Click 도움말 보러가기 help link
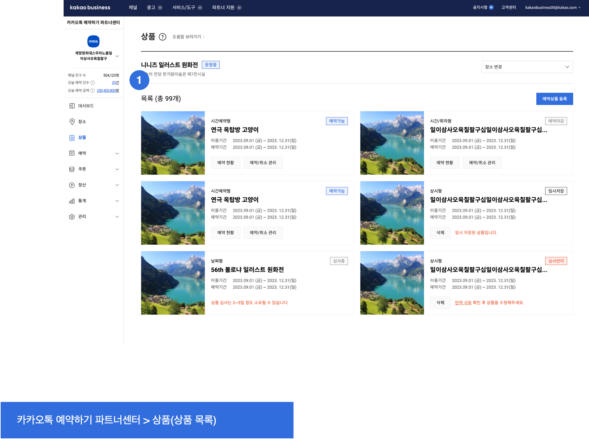 tap(188, 37)
